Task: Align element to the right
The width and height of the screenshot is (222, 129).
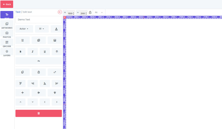Action: 33,83
